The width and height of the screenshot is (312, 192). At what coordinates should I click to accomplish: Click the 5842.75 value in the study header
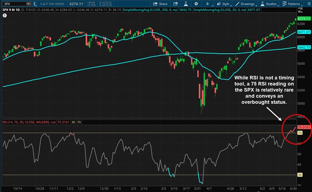click(x=185, y=10)
